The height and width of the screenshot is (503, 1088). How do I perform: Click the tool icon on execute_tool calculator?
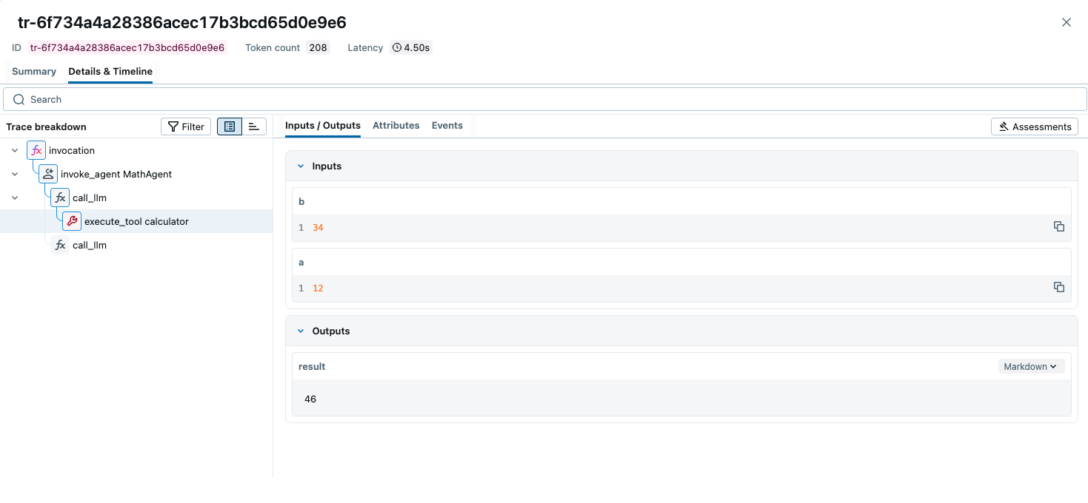coord(71,220)
